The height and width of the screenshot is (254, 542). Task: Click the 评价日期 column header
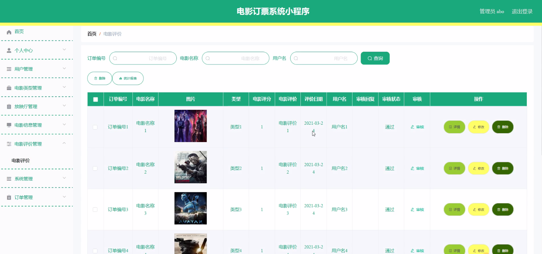(x=314, y=99)
